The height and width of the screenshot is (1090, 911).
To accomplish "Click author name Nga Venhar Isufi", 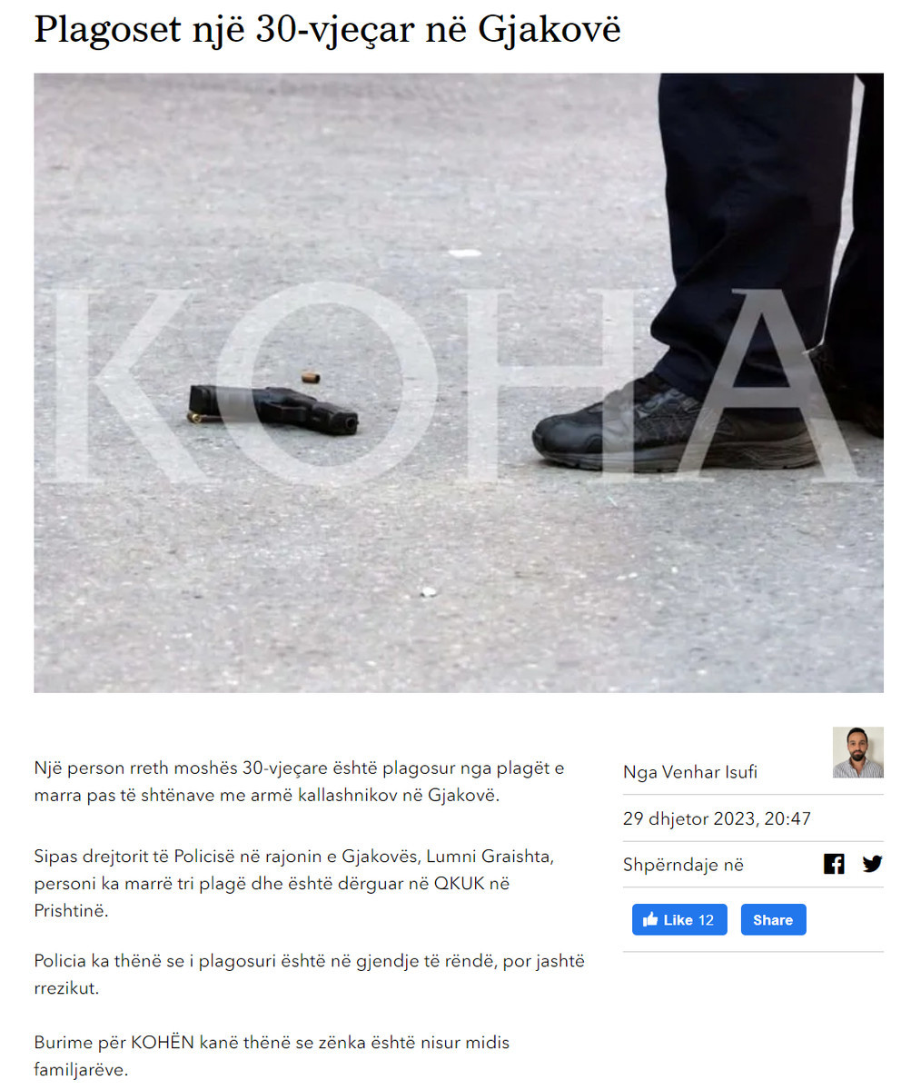I will pyautogui.click(x=690, y=772).
